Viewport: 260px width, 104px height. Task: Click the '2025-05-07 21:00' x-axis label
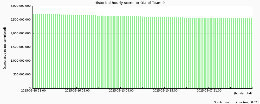(209, 90)
